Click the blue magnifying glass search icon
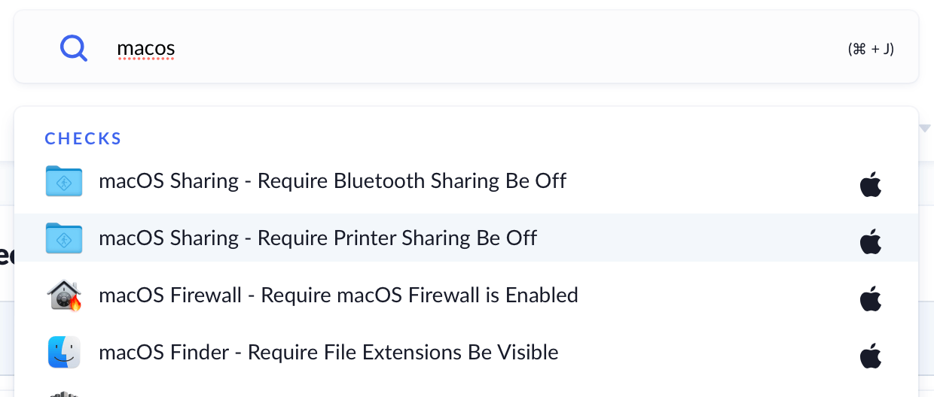 (73, 50)
